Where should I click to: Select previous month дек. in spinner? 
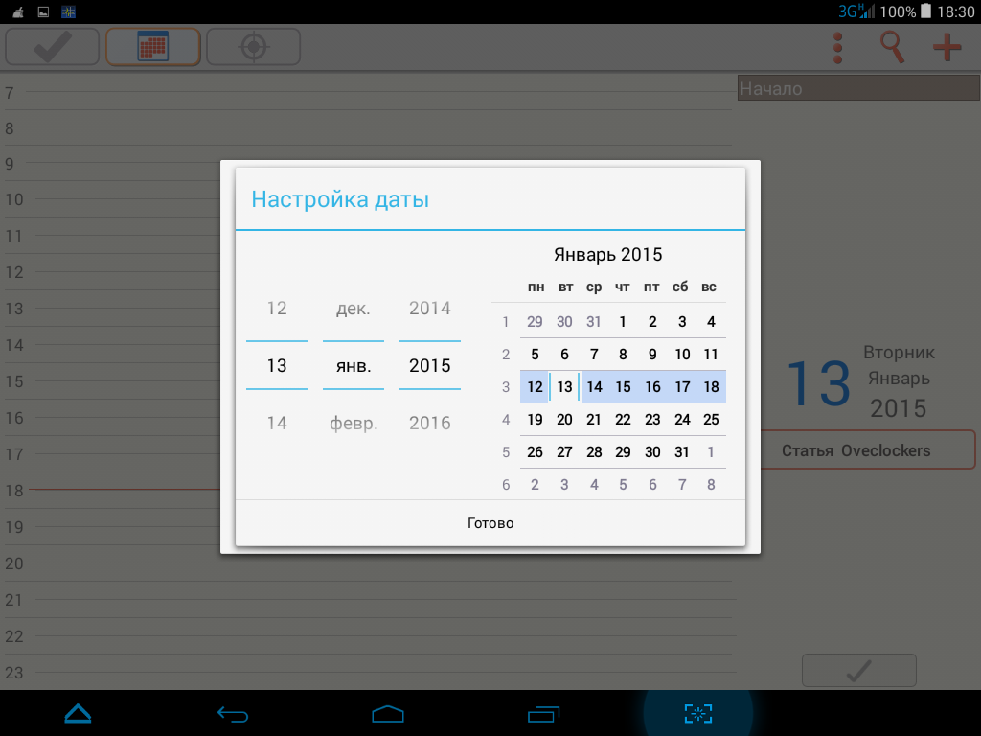coord(354,308)
